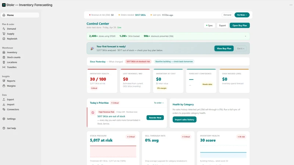Click the Last sync 1172m ago text
Screen dimensions: 294x165
point(163,15)
